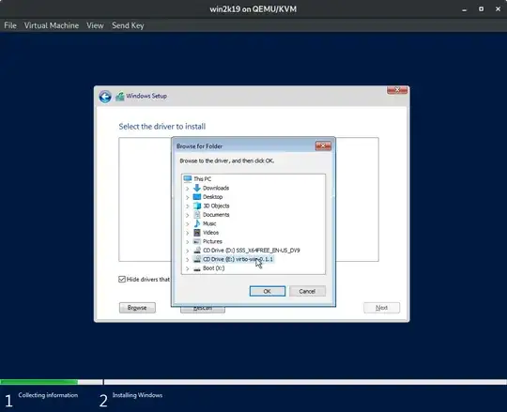Close the Windows Setup window
The width and height of the screenshot is (507, 412).
[x=397, y=90]
